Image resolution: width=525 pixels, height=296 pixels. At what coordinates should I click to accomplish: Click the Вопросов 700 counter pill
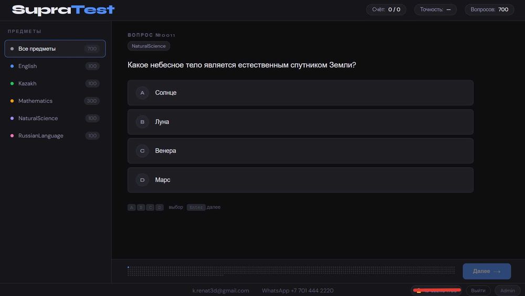coord(489,9)
